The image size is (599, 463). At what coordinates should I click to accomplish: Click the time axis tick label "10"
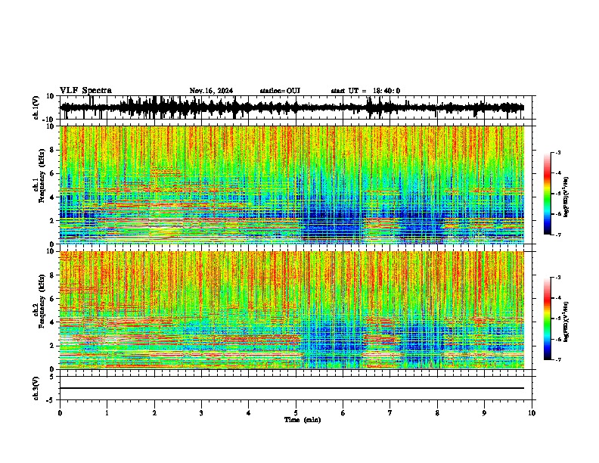tap(532, 413)
